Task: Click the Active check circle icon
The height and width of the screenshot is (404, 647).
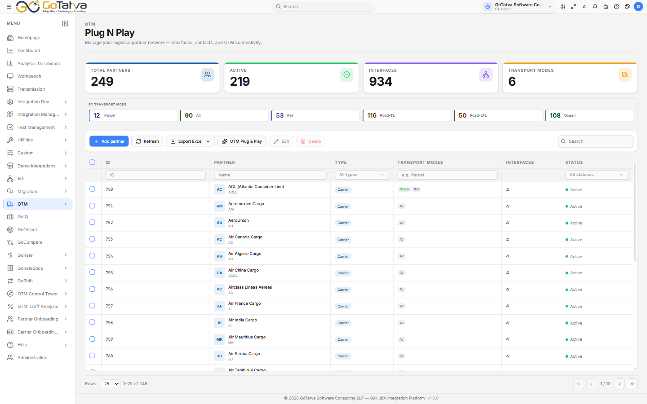Action: pyautogui.click(x=346, y=75)
